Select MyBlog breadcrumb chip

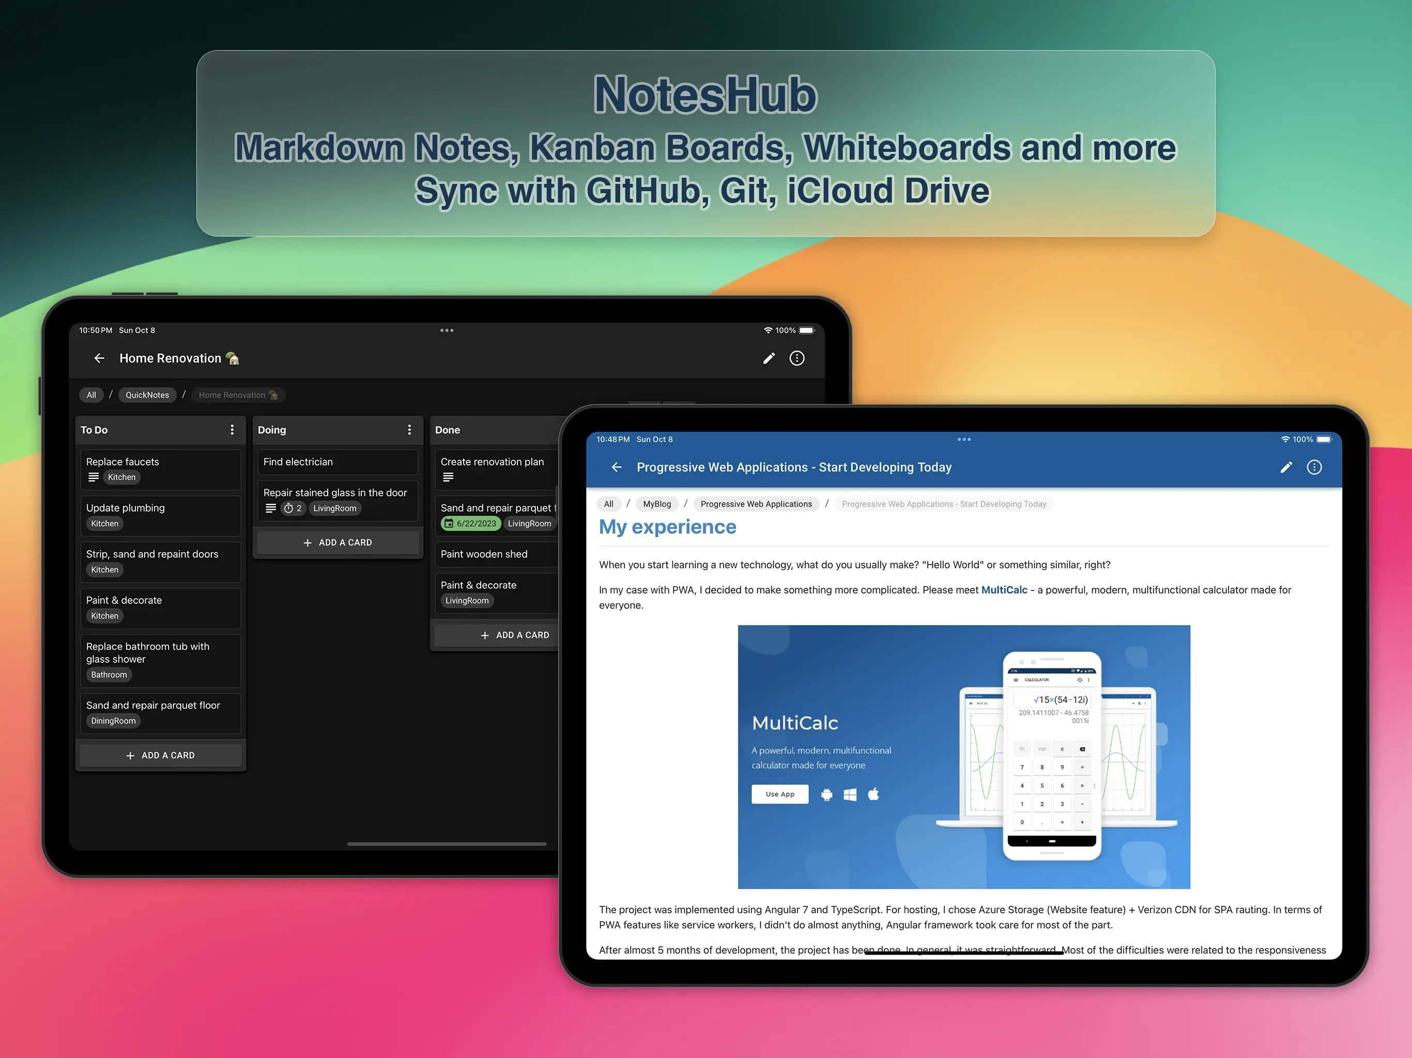(x=657, y=504)
